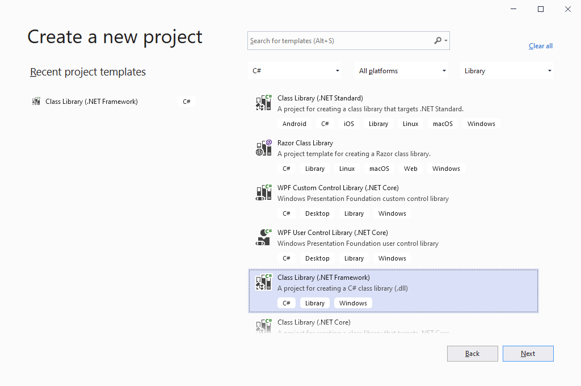
Task: Click the Back button
Action: (x=472, y=354)
